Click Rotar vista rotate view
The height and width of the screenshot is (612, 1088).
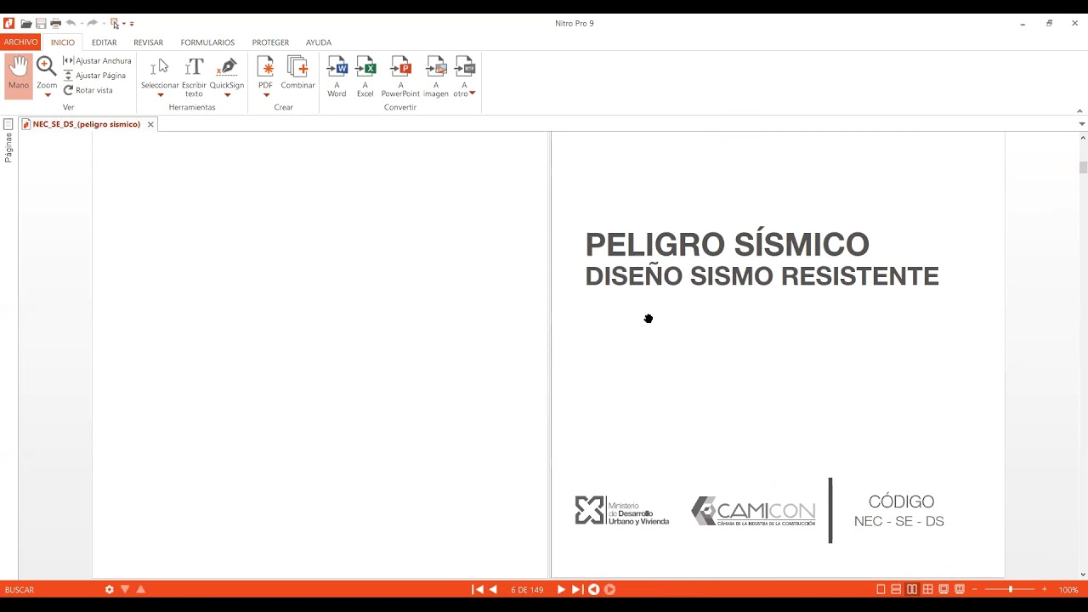[88, 90]
